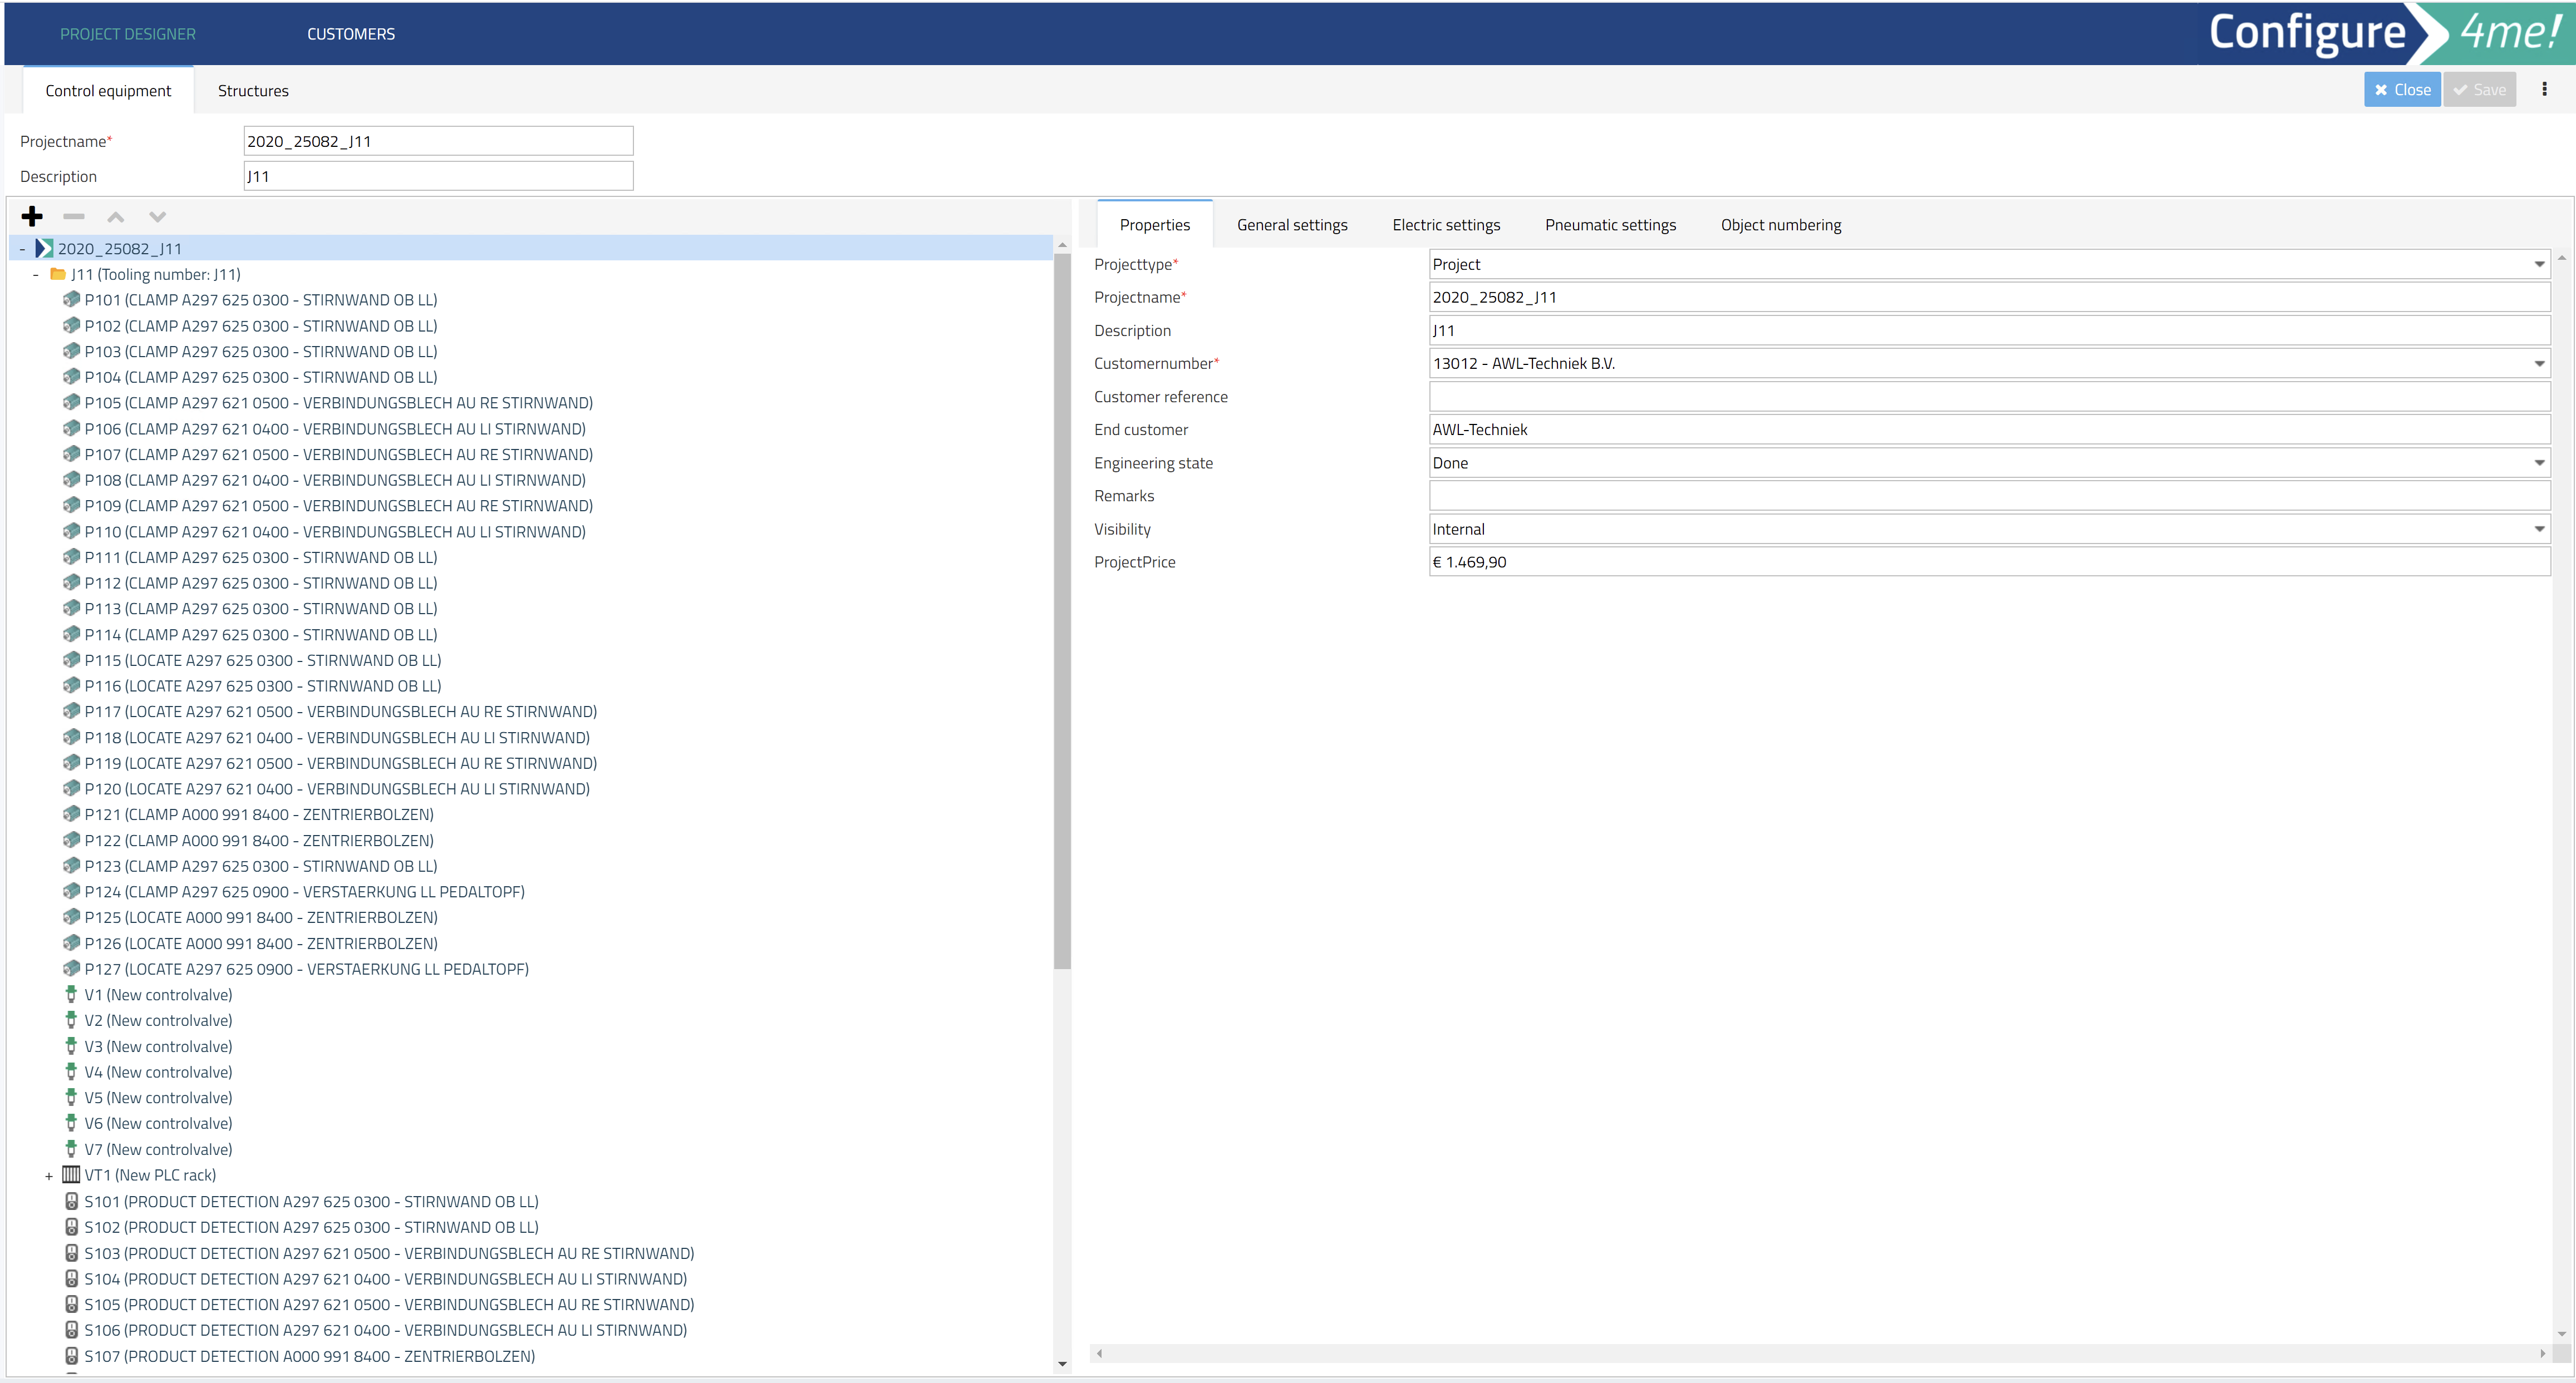Select the Control equipment tab
The width and height of the screenshot is (2576, 1383).
[108, 90]
